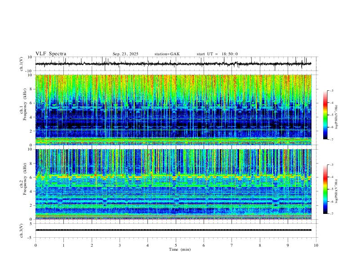Click the '10' tick on the time axis
356x275 pixels.
point(316,245)
